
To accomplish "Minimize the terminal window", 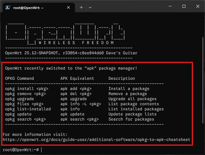I will point(170,6).
